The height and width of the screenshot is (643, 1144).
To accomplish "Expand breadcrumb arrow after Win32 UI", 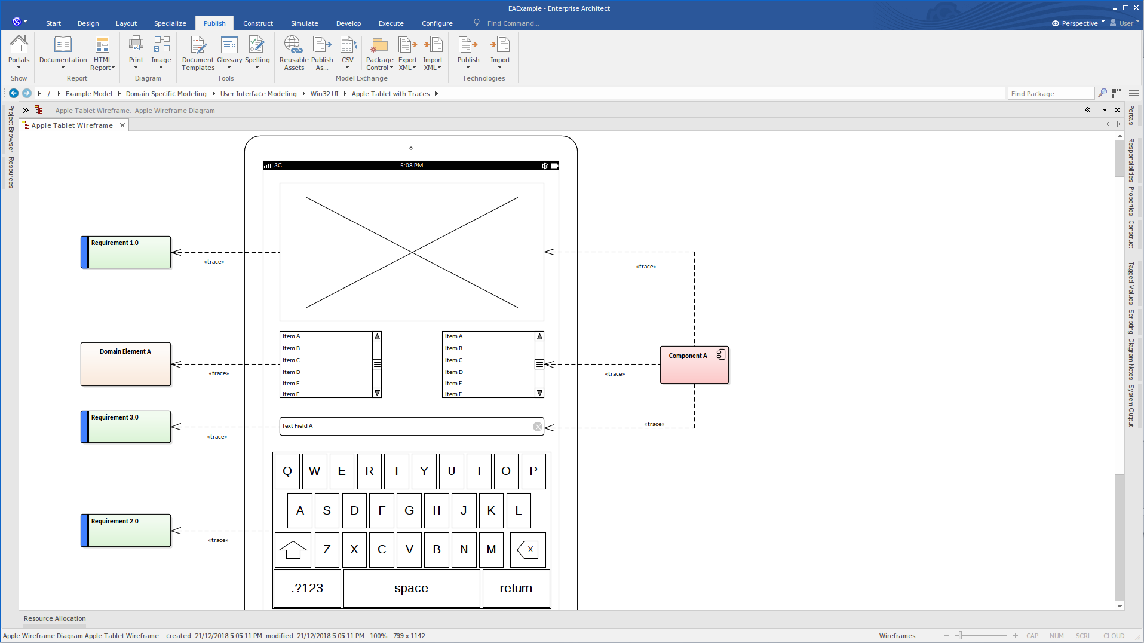I will coord(345,94).
